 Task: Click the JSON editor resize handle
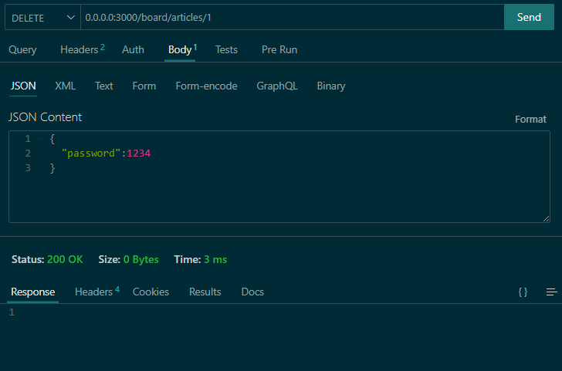point(546,218)
